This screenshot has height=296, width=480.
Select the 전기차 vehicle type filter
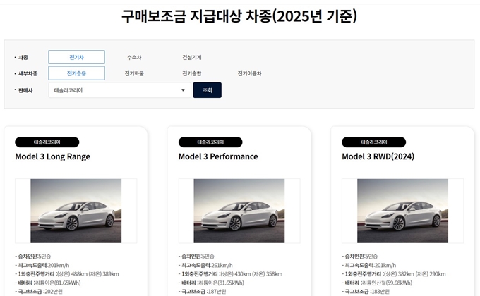[76, 57]
